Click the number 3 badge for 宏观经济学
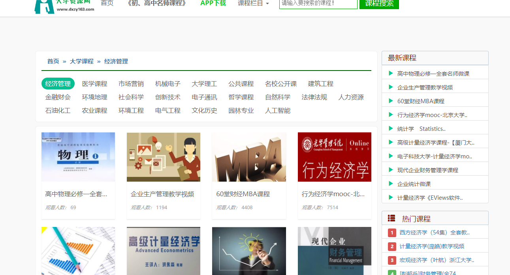The image size is (510, 275). pos(391,260)
